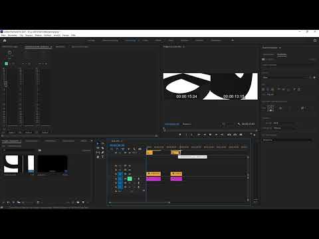
Task: Select the Type tool
Action: click(x=102, y=157)
